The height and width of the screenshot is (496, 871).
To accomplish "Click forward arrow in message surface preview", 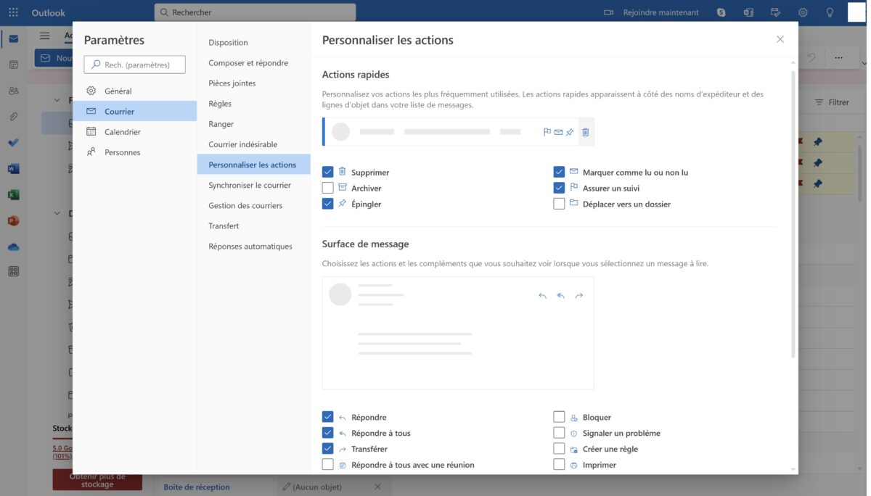I will click(578, 296).
